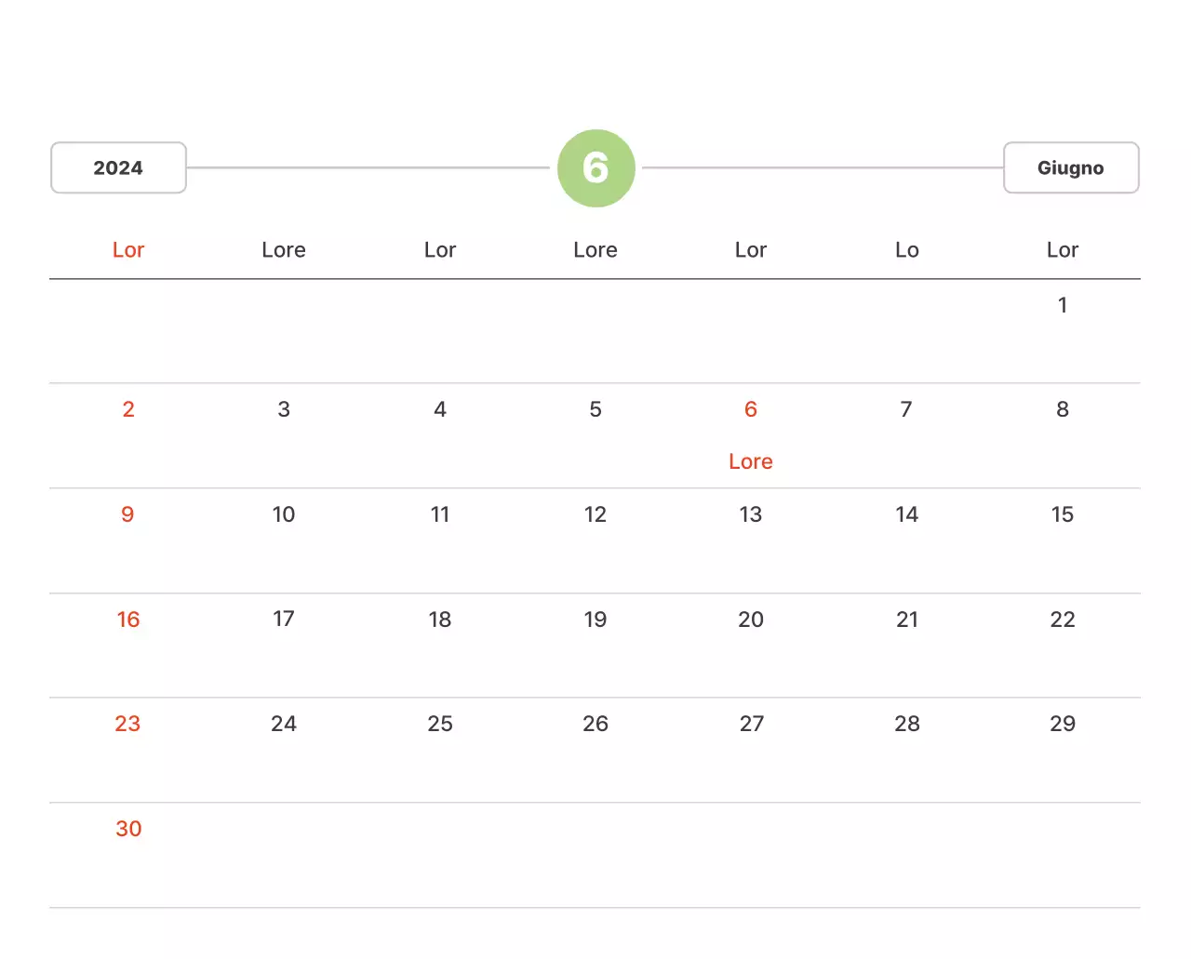Open the red Lore event on day 6

click(x=751, y=461)
